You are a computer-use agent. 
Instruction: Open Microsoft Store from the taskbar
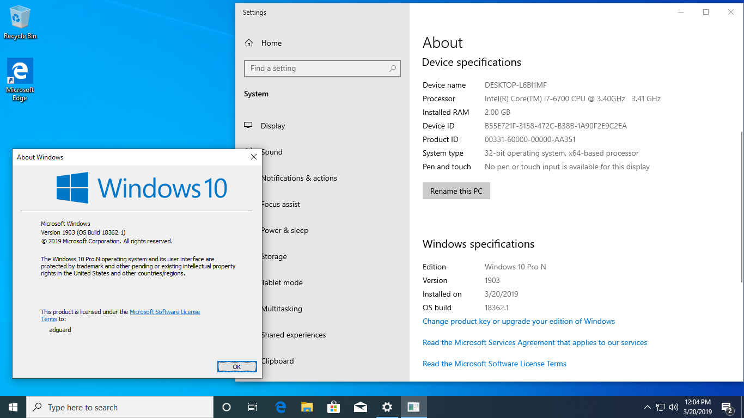[x=334, y=407]
